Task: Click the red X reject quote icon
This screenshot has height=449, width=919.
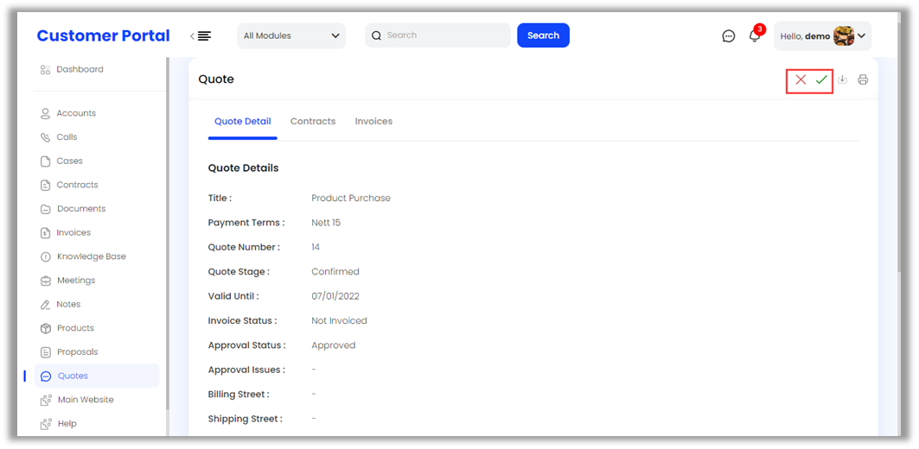Action: pos(801,79)
